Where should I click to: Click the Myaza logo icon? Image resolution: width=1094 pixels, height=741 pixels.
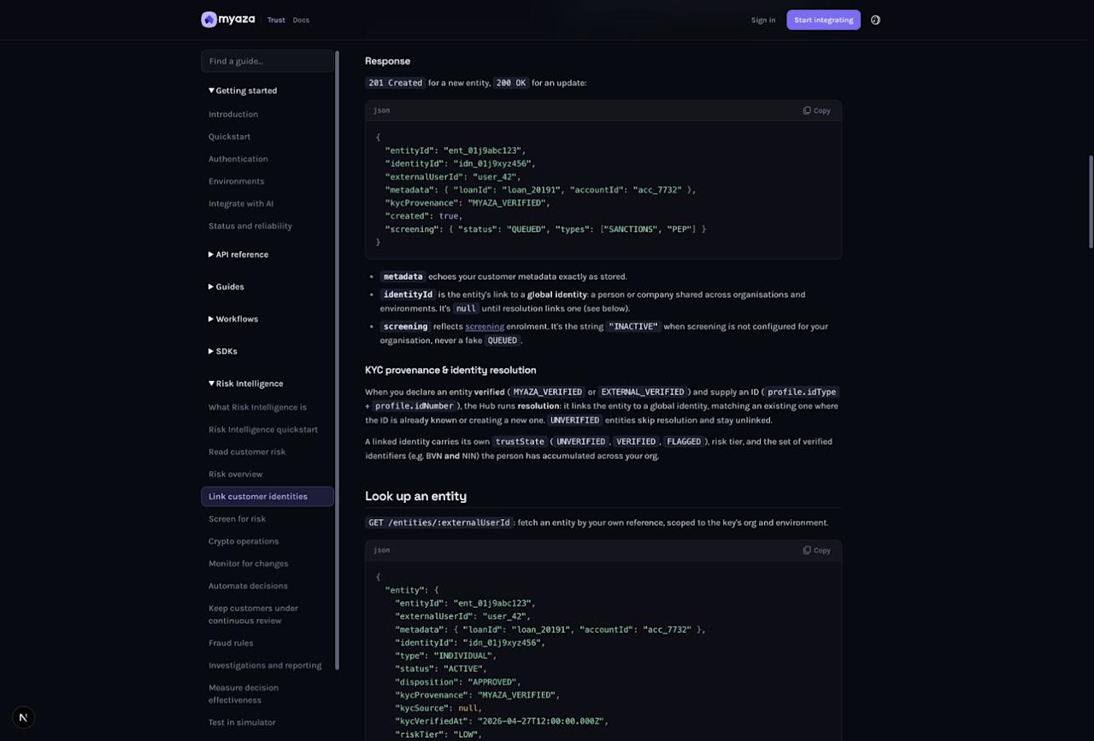point(209,20)
